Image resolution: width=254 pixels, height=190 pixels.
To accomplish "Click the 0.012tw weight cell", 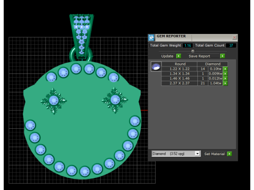I will (215, 78).
